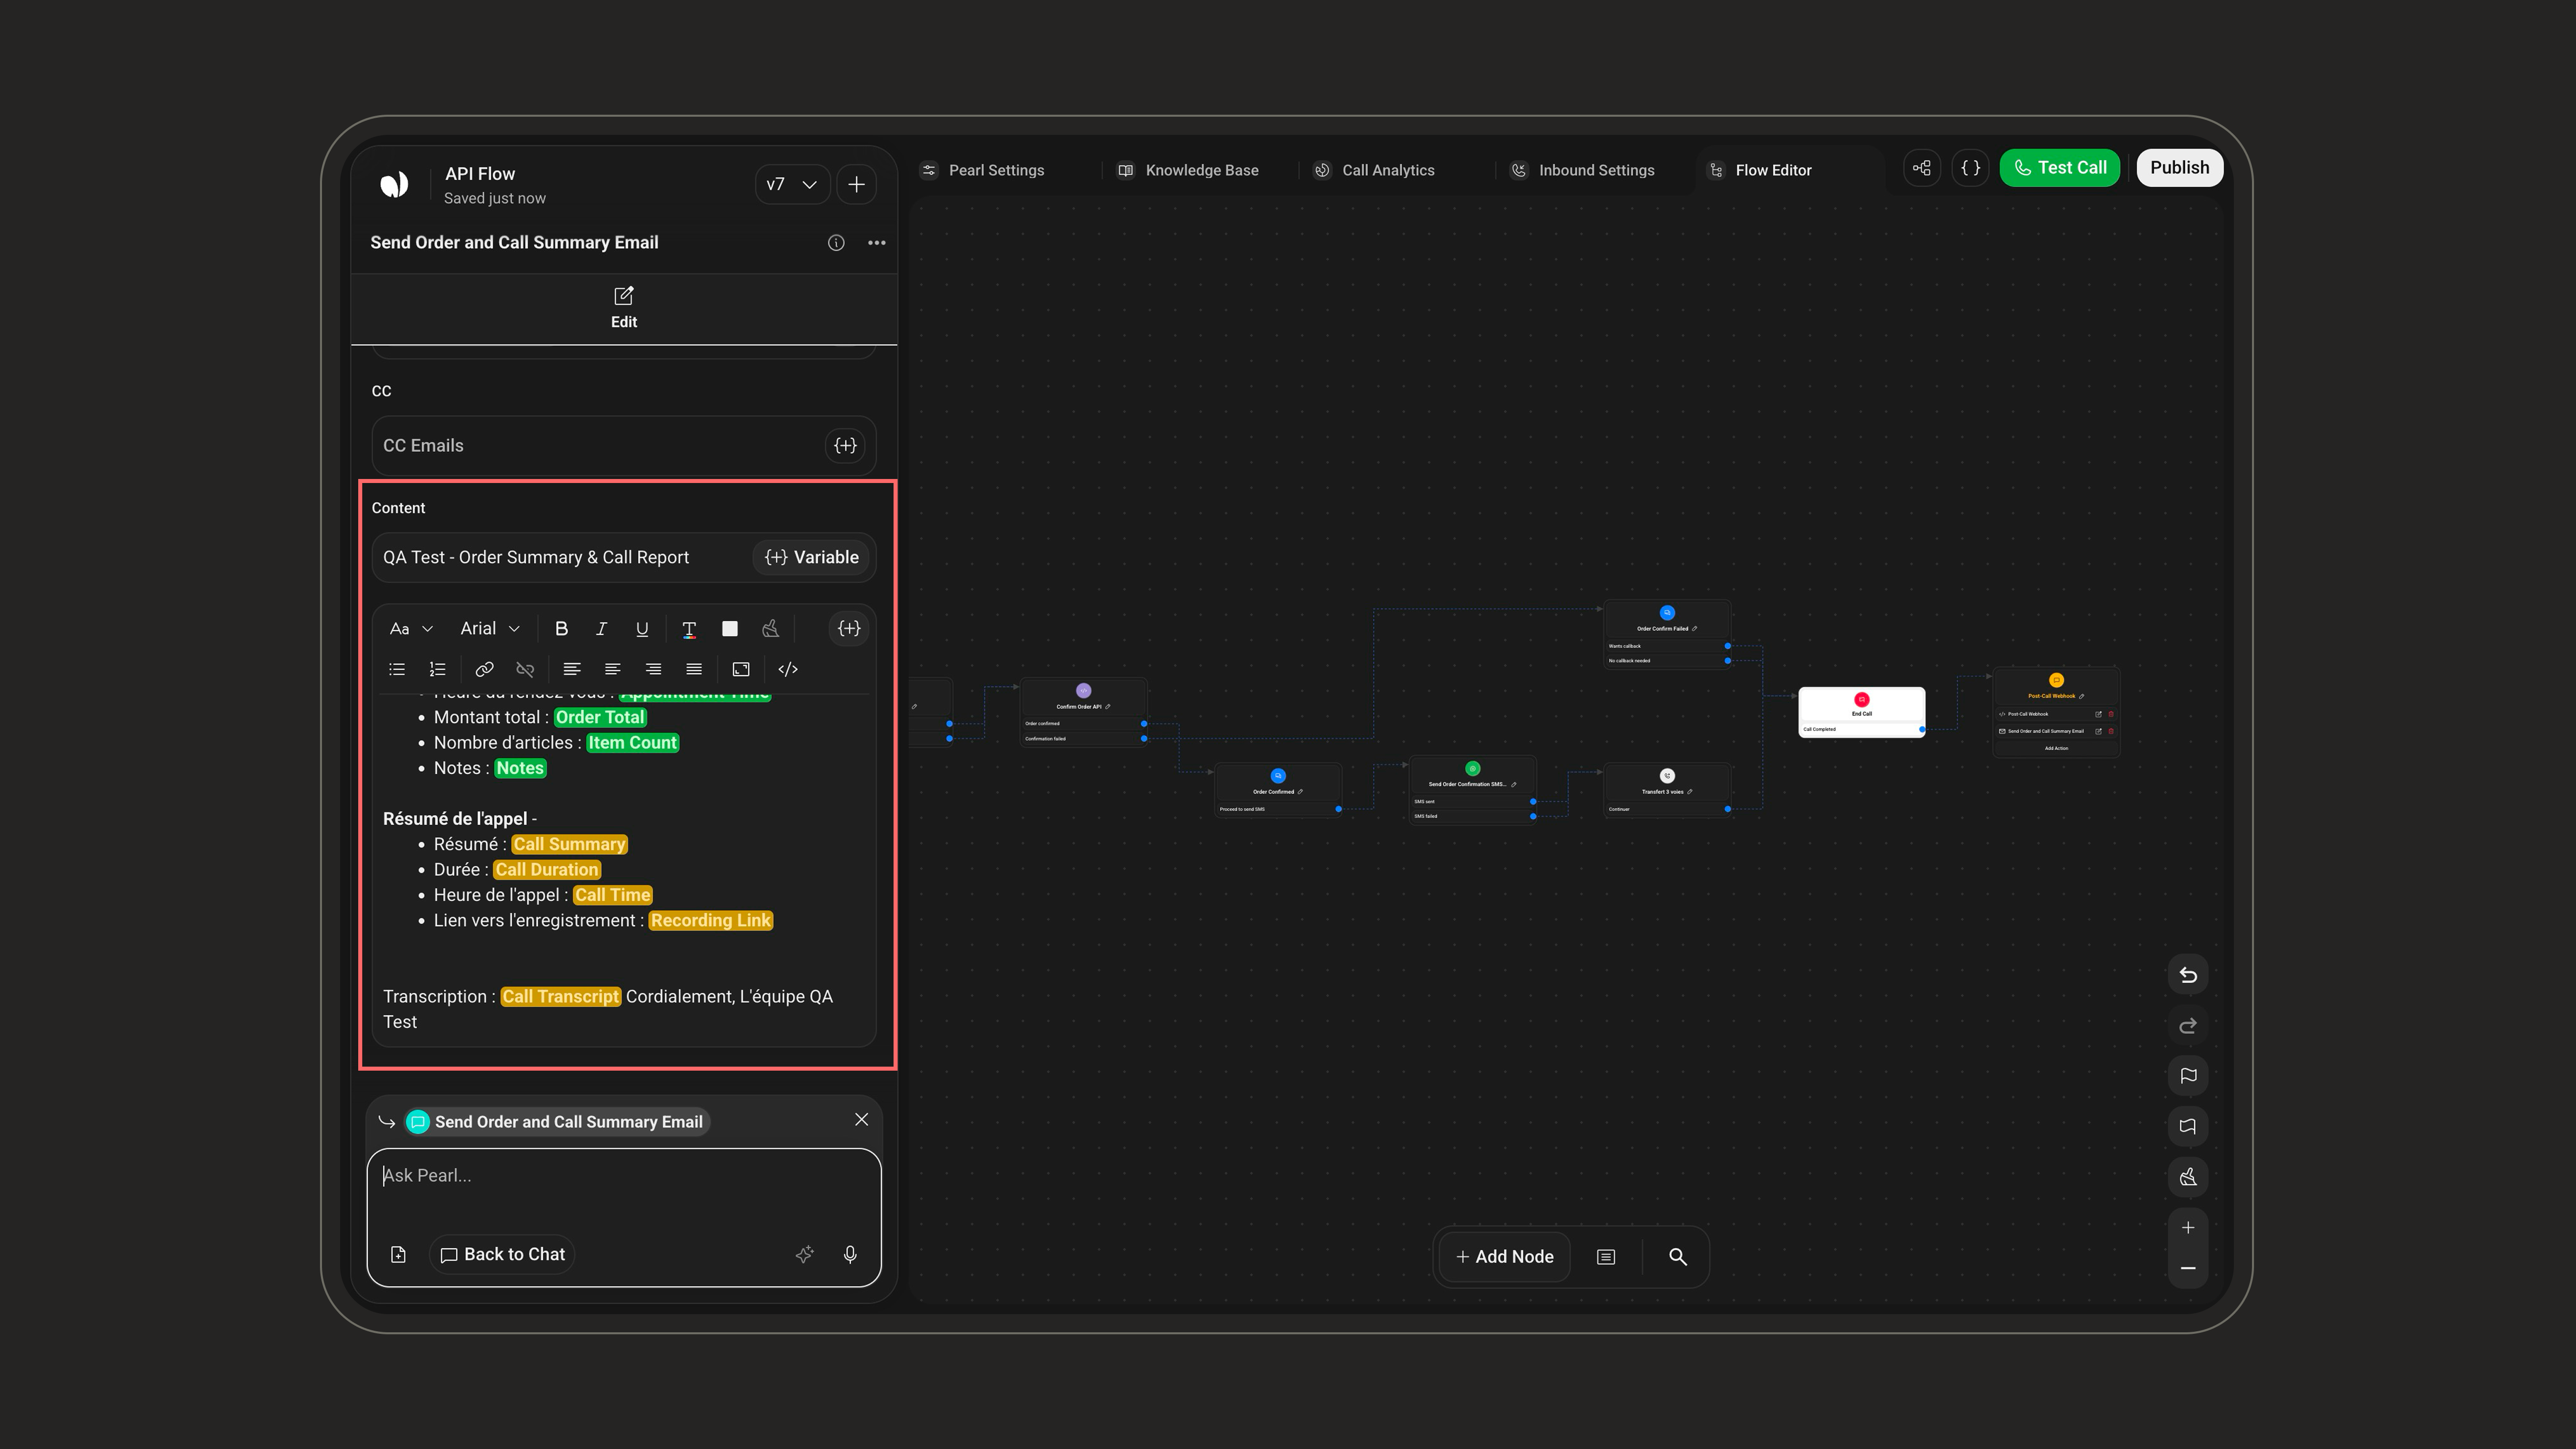Screen dimensions: 2576x1449
Task: Apply bulleted list formatting
Action: 397,670
